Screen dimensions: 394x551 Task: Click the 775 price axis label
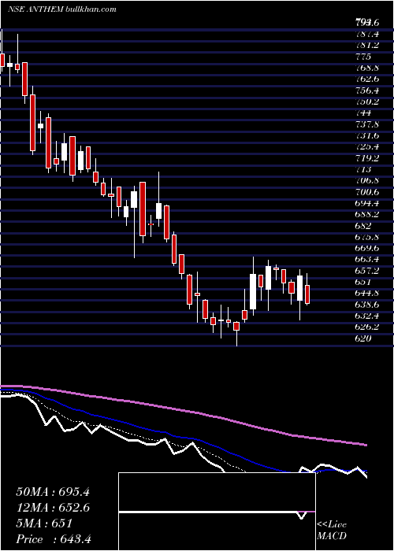(363, 57)
